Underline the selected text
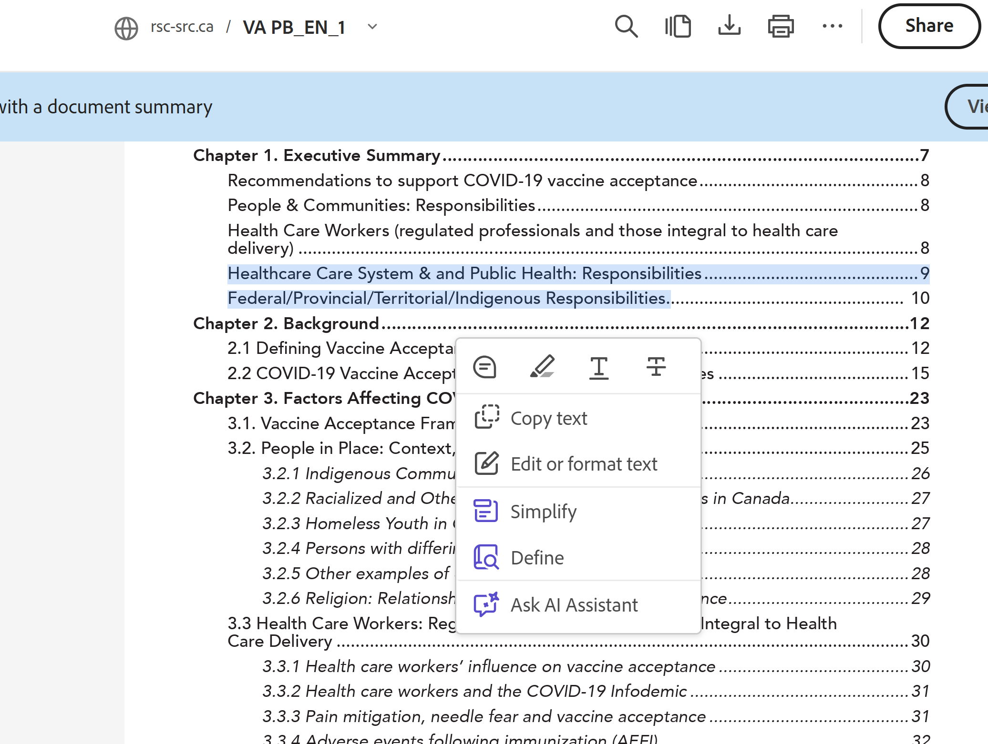988x744 pixels. tap(599, 367)
